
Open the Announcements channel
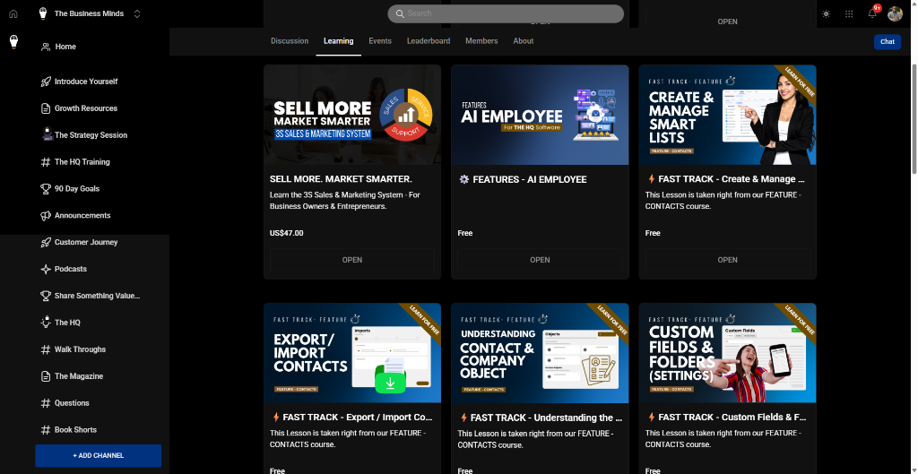pyautogui.click(x=82, y=216)
